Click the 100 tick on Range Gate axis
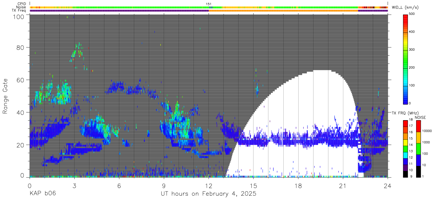The width and height of the screenshot is (436, 201). pos(18,17)
